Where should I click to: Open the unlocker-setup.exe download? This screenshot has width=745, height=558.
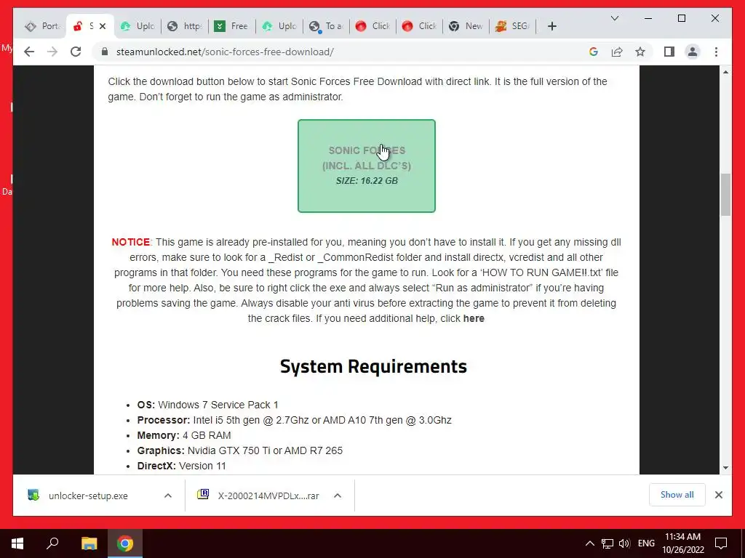(x=88, y=496)
